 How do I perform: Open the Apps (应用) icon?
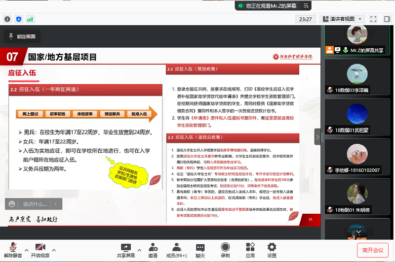tap(250, 248)
